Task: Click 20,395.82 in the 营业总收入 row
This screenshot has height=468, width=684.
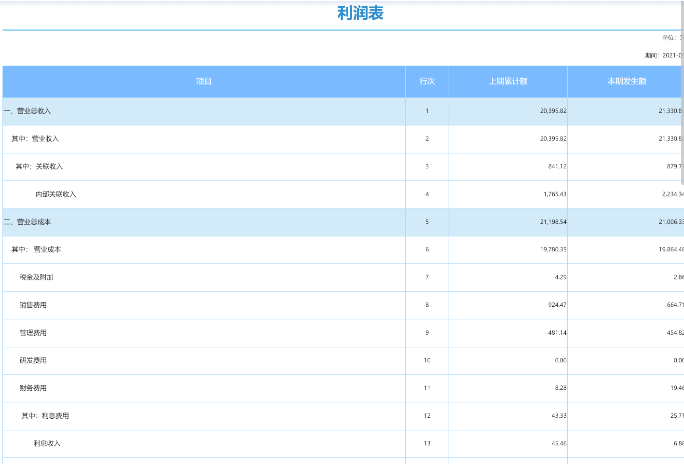Action: (553, 111)
